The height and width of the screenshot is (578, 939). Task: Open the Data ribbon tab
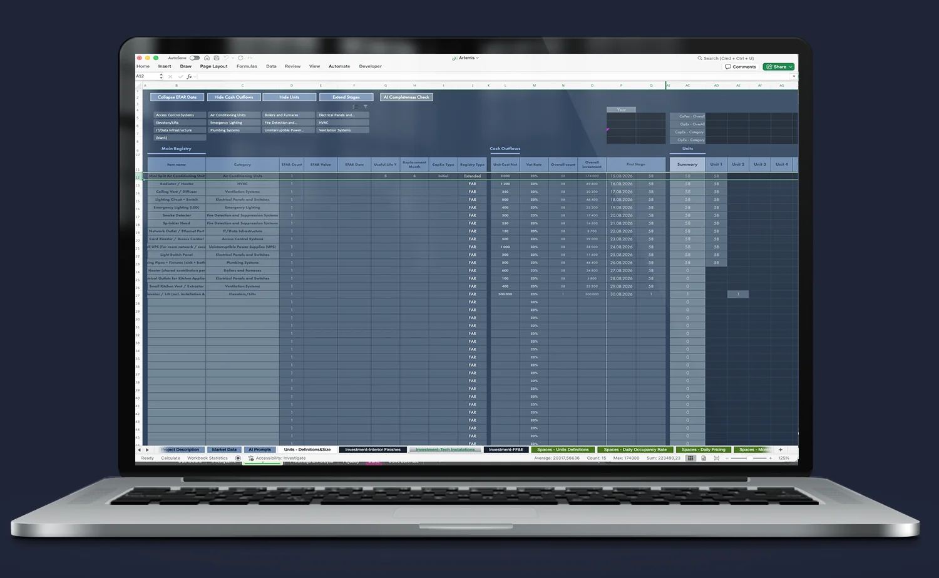click(x=271, y=66)
